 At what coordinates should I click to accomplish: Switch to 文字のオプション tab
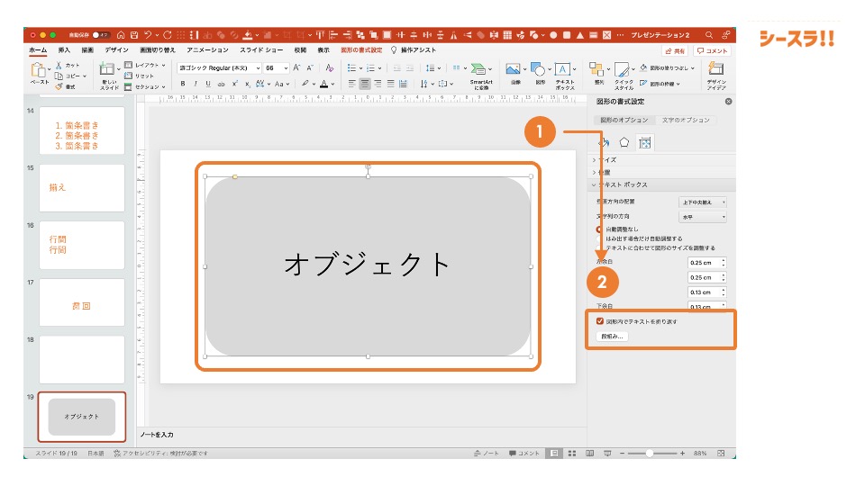click(686, 120)
